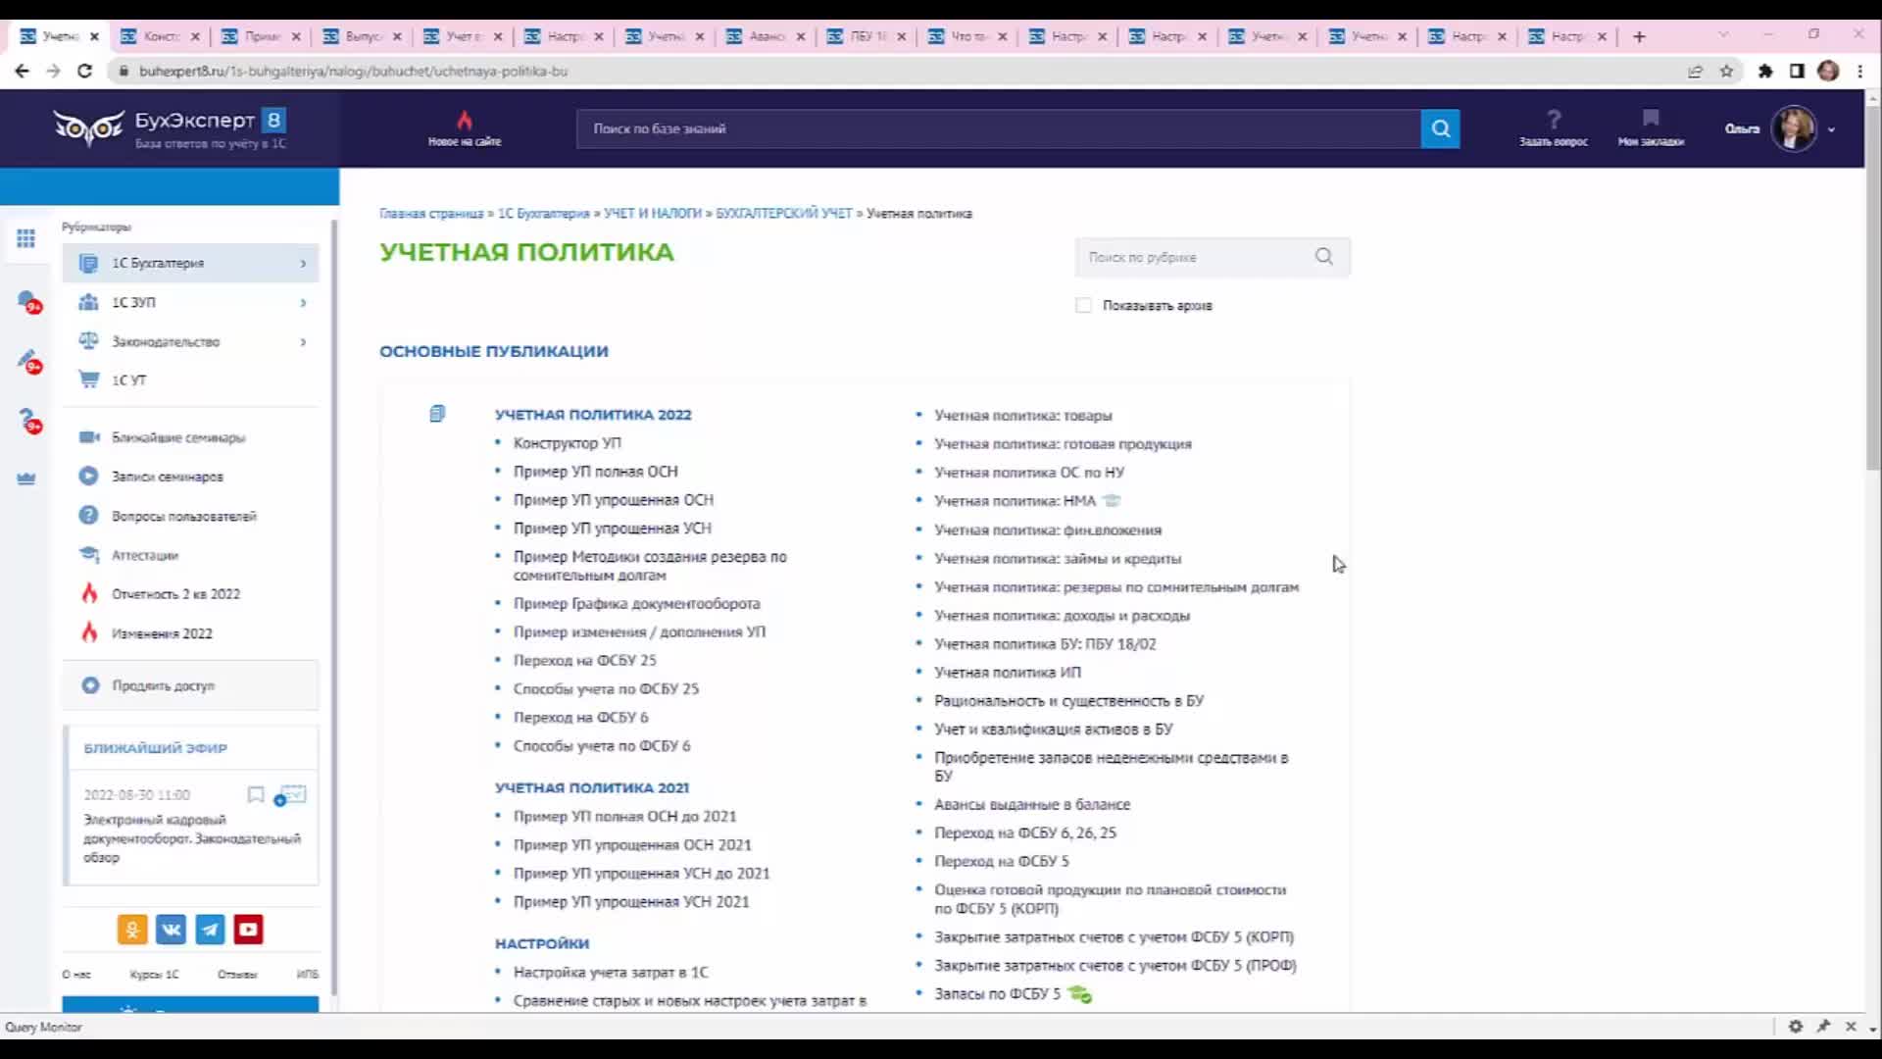Open the Odnoklassniki social icon
1882x1059 pixels.
pos(132,930)
